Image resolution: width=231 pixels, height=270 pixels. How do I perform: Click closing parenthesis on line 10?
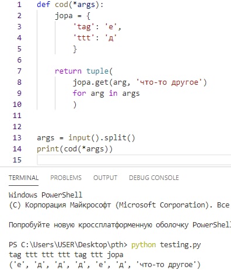(75, 105)
